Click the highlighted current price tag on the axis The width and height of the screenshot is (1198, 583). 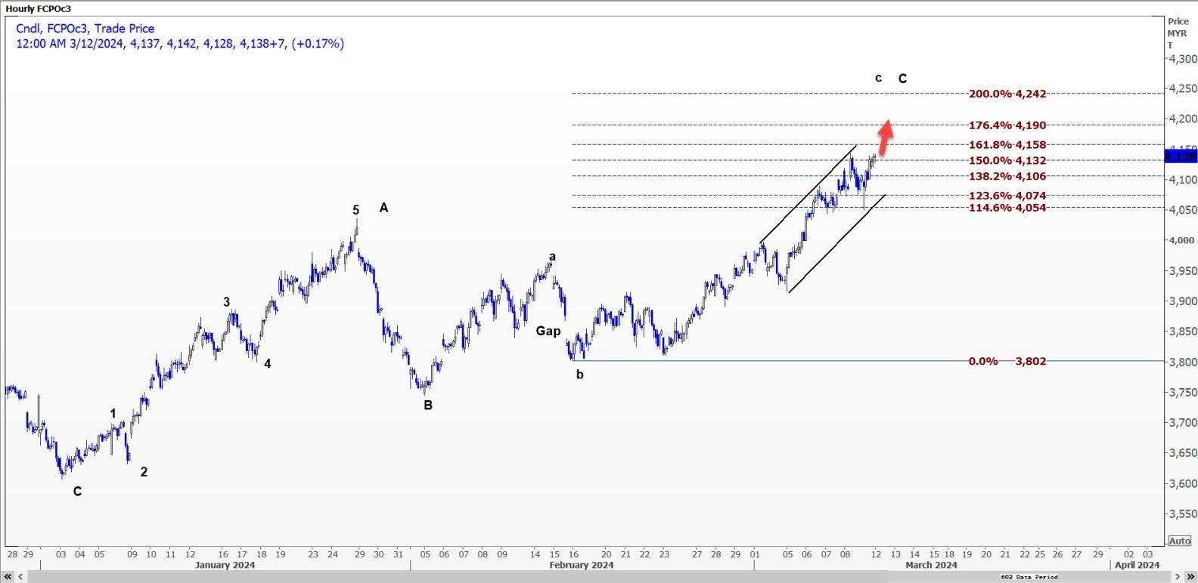pos(1181,156)
